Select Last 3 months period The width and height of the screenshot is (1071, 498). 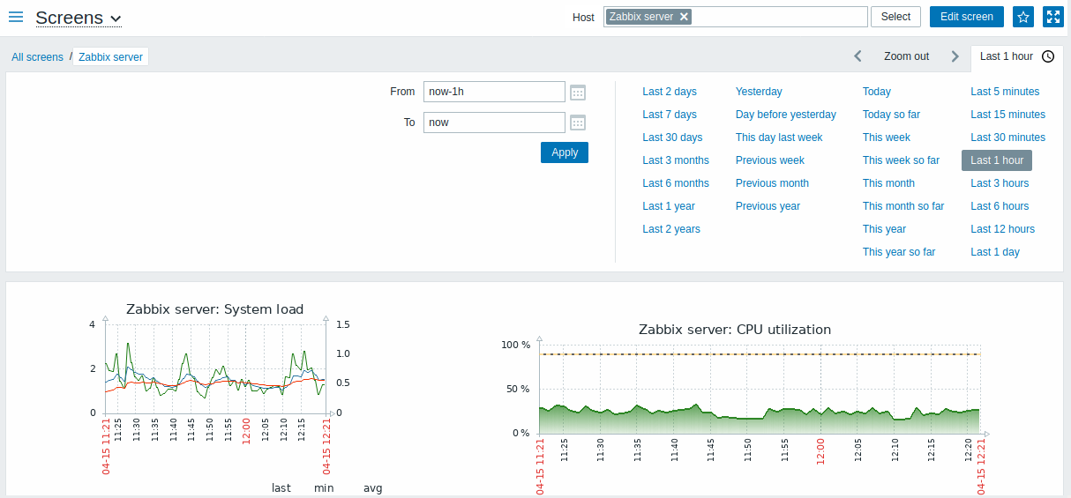[676, 160]
